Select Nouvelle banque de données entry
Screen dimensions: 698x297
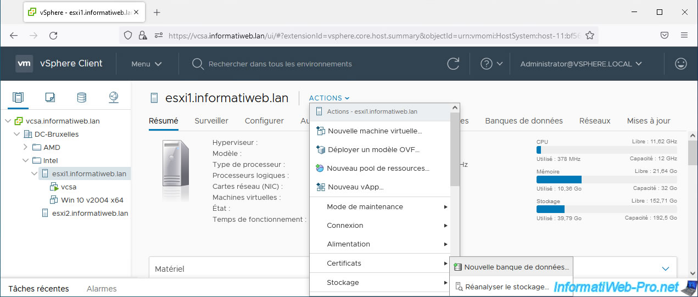[x=511, y=267]
